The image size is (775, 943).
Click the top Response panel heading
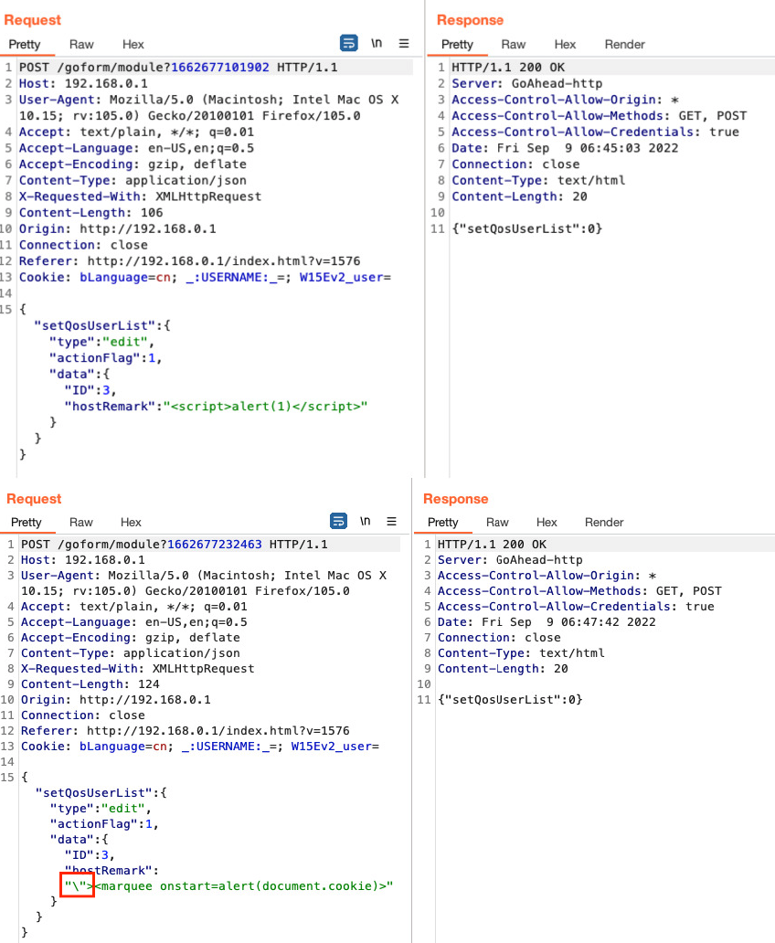click(x=470, y=20)
